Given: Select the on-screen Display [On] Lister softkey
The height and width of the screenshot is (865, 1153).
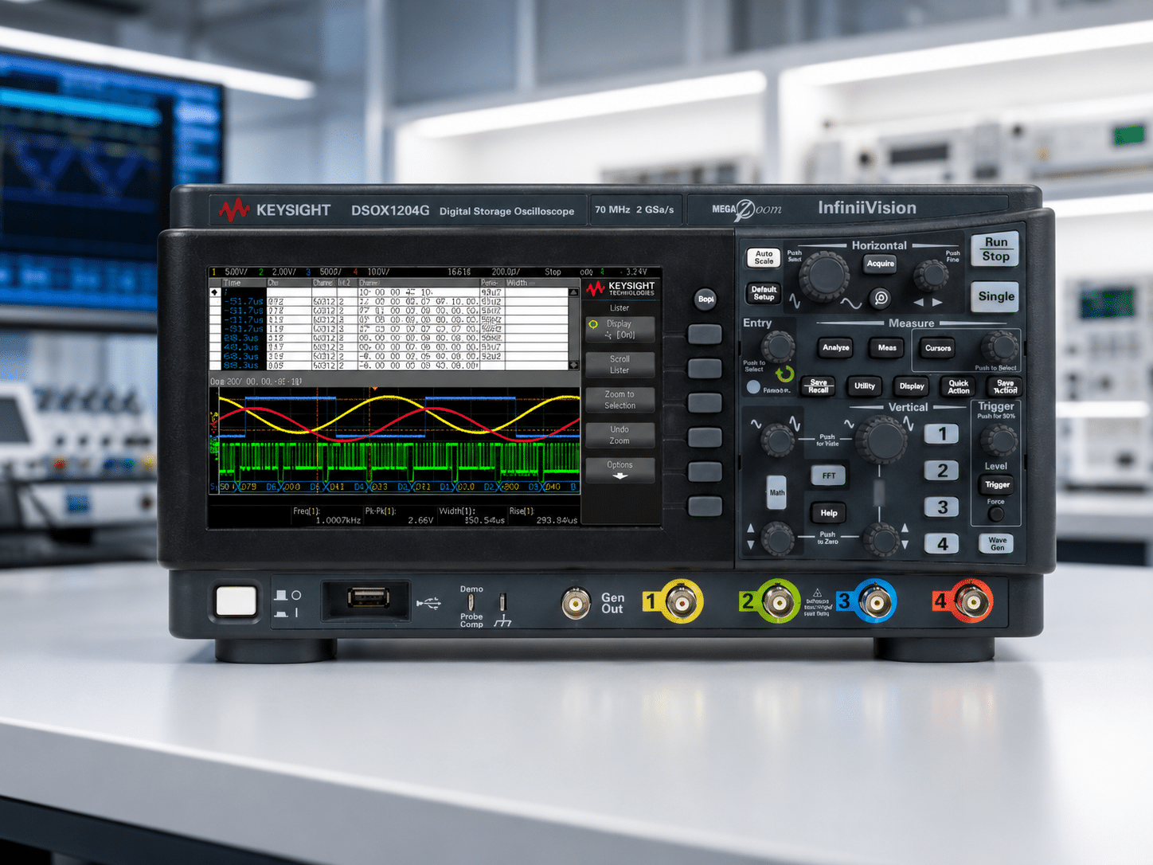Looking at the screenshot, I should (619, 330).
